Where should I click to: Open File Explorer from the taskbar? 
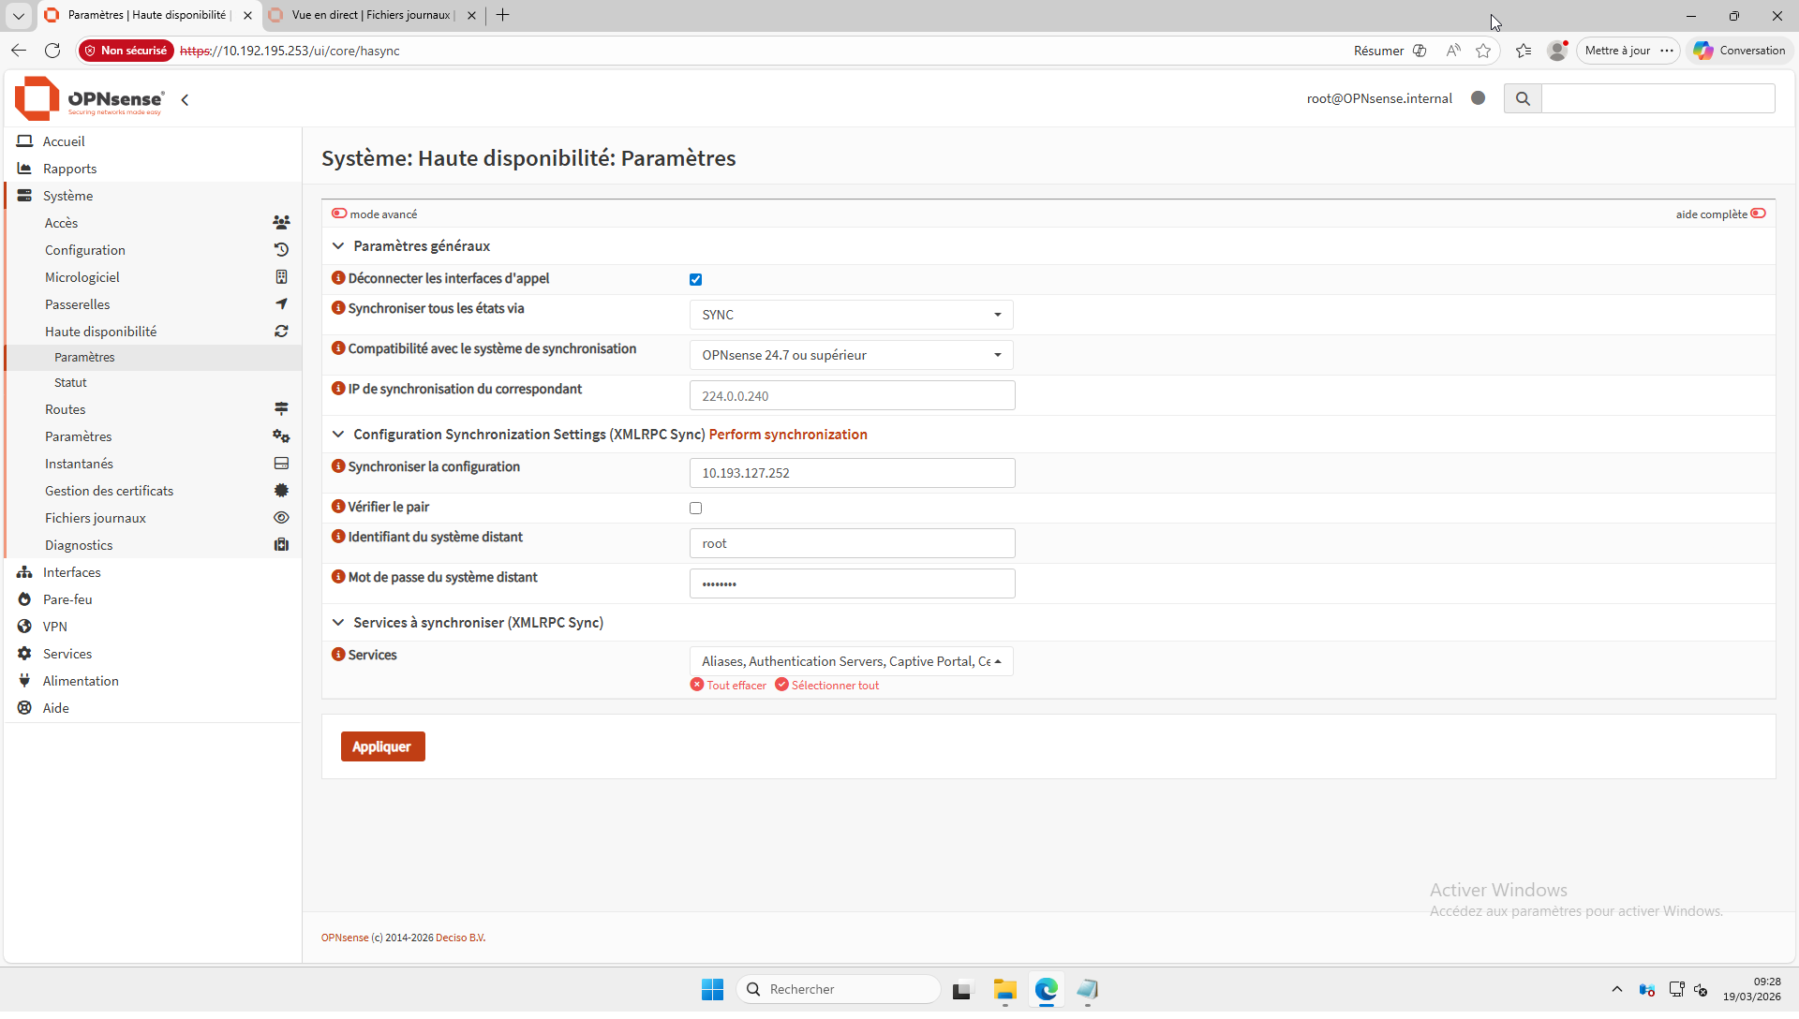click(1005, 990)
